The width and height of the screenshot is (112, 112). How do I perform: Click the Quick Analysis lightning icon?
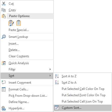4,63
